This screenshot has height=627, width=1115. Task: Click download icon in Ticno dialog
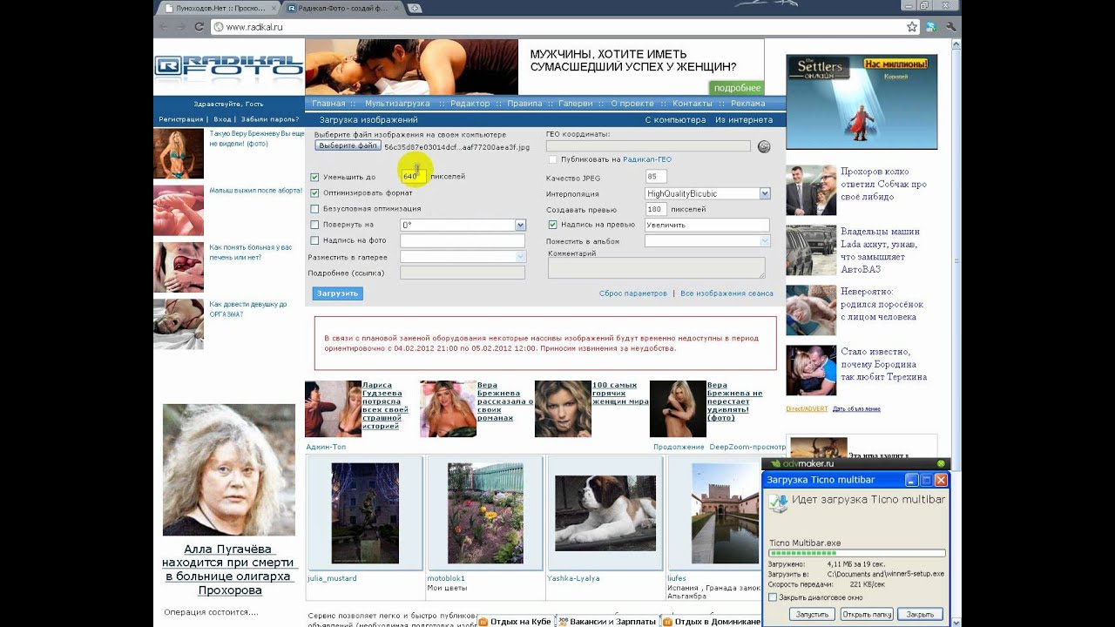point(778,502)
